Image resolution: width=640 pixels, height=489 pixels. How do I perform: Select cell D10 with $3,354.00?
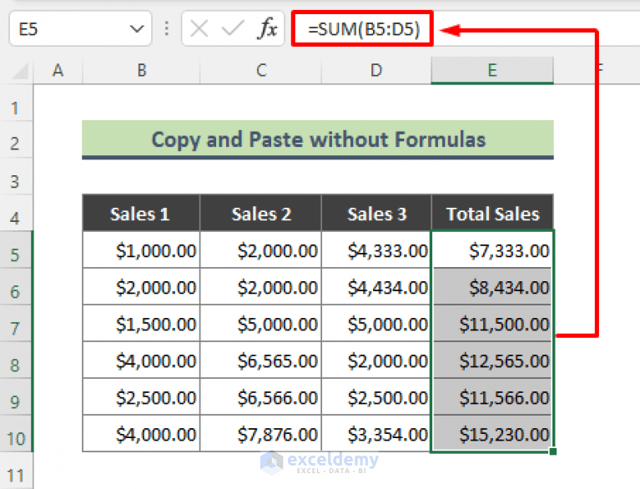coord(376,433)
